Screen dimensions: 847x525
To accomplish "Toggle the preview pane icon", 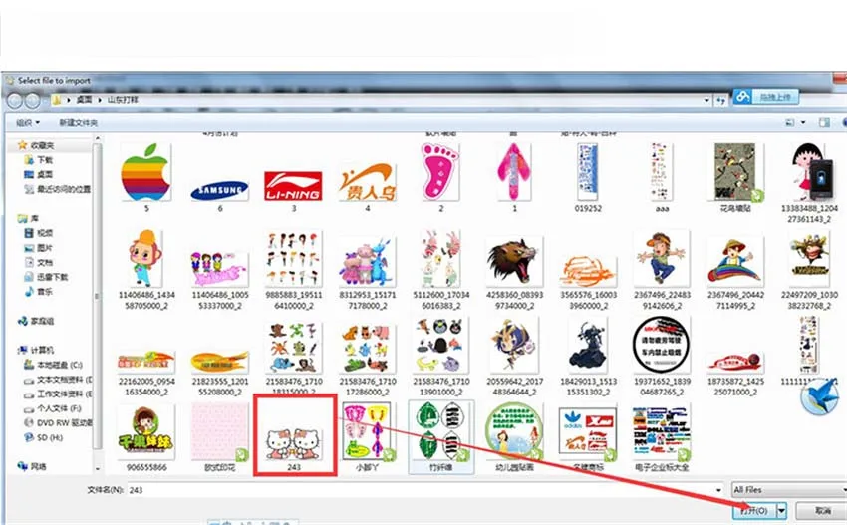I will coord(824,123).
